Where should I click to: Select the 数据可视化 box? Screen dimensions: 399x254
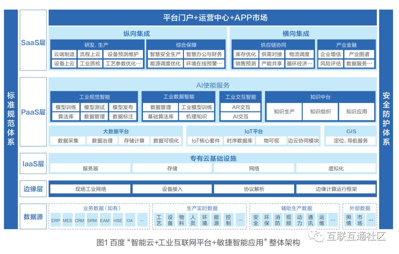[166, 140]
